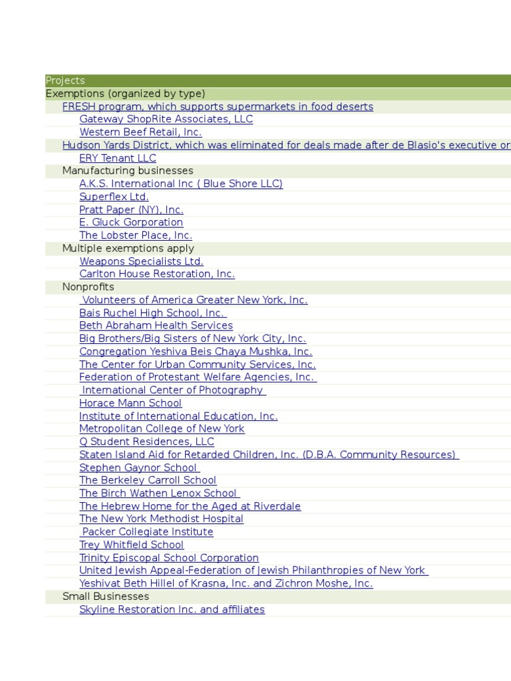Open A.K.S. International Inc link

point(181,184)
